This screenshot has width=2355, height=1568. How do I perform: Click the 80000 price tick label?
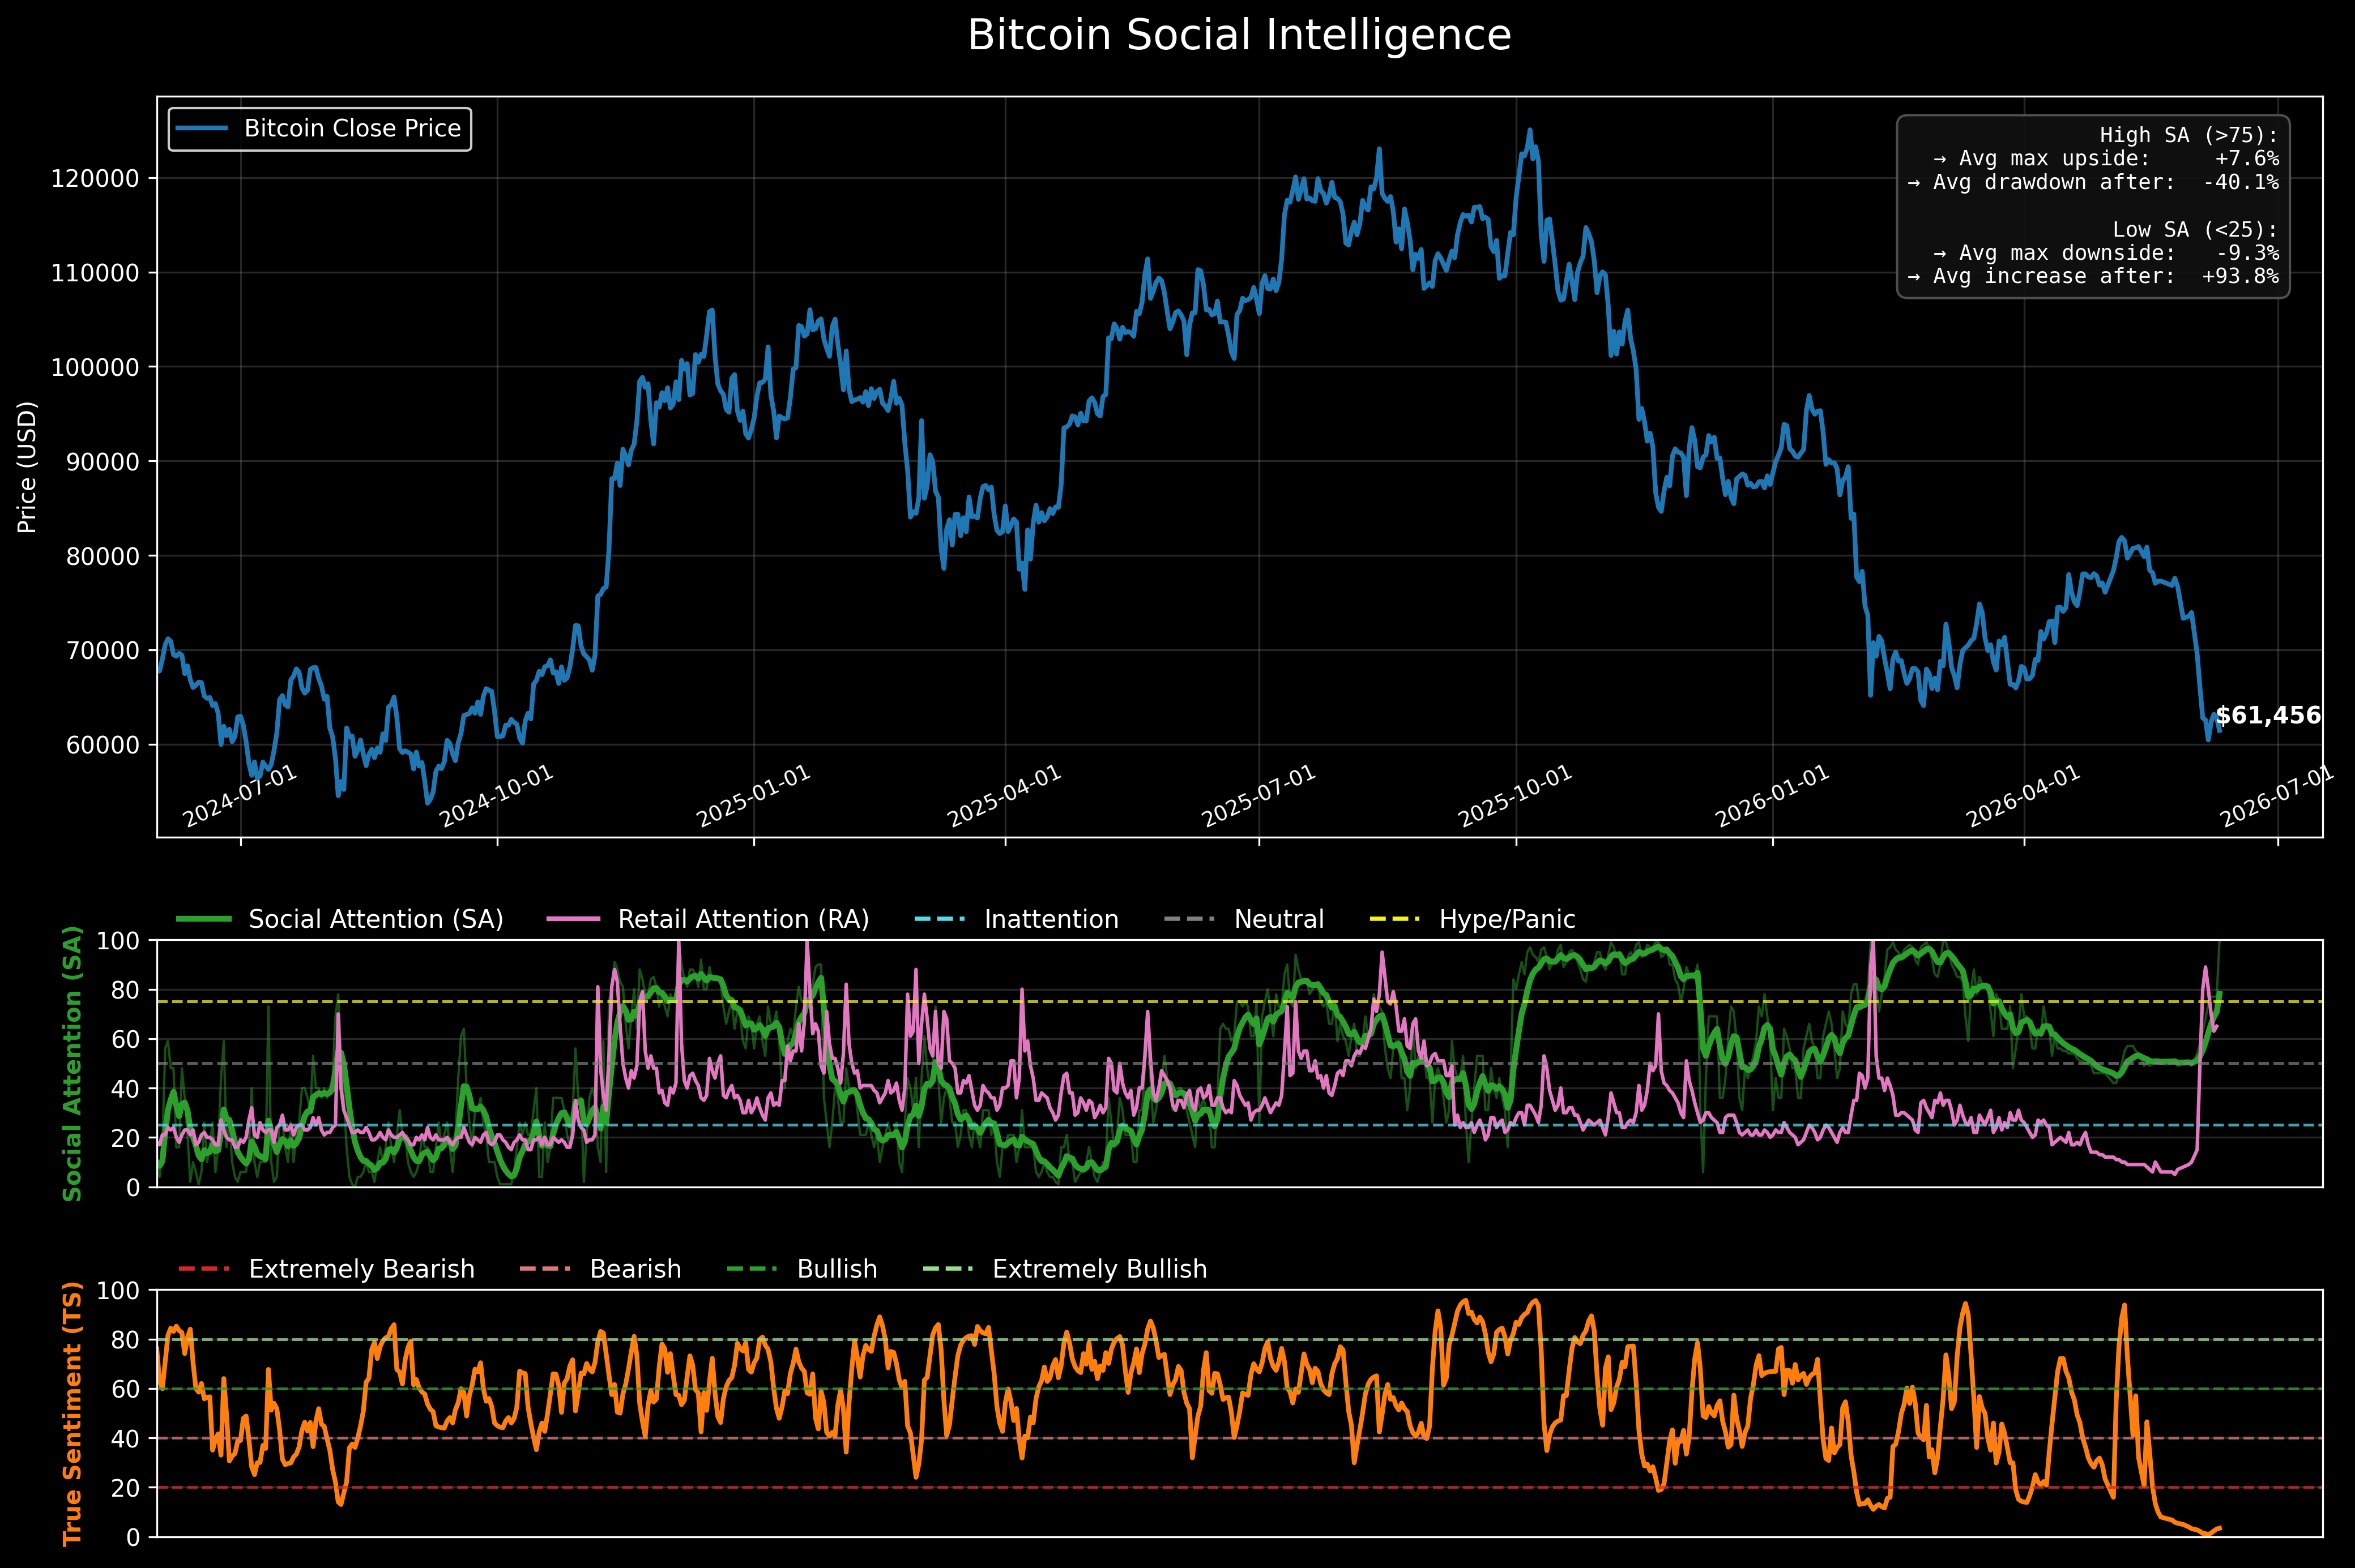[102, 557]
